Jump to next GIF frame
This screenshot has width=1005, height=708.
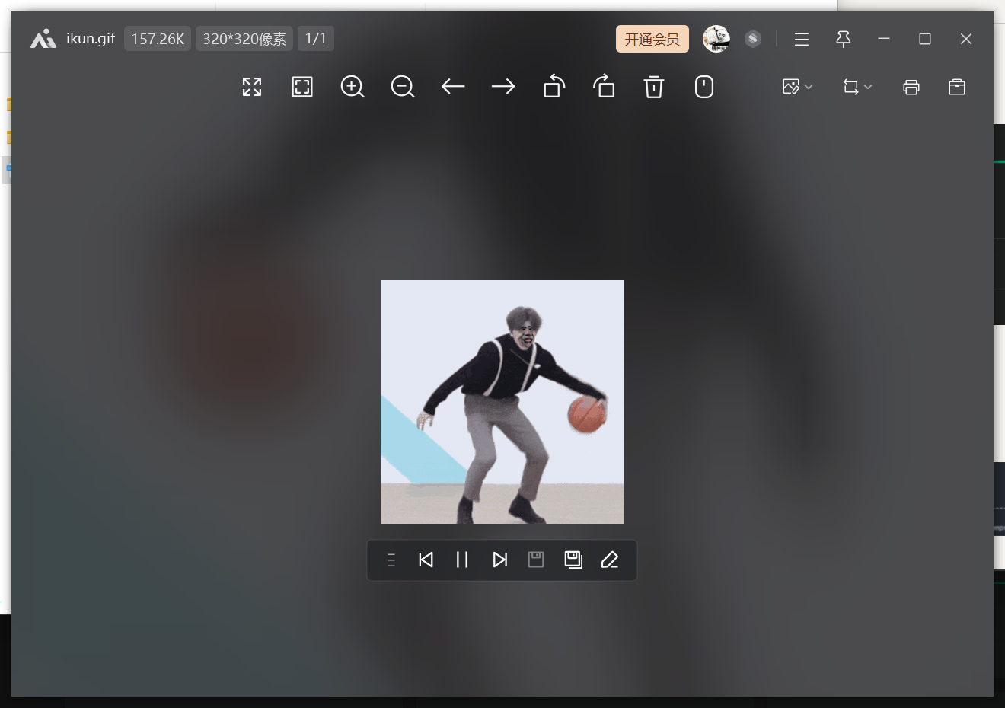coord(499,560)
